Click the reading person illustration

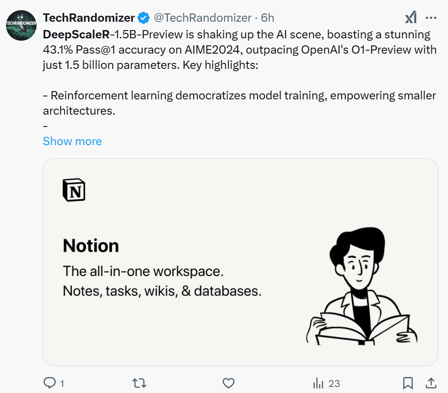362,286
